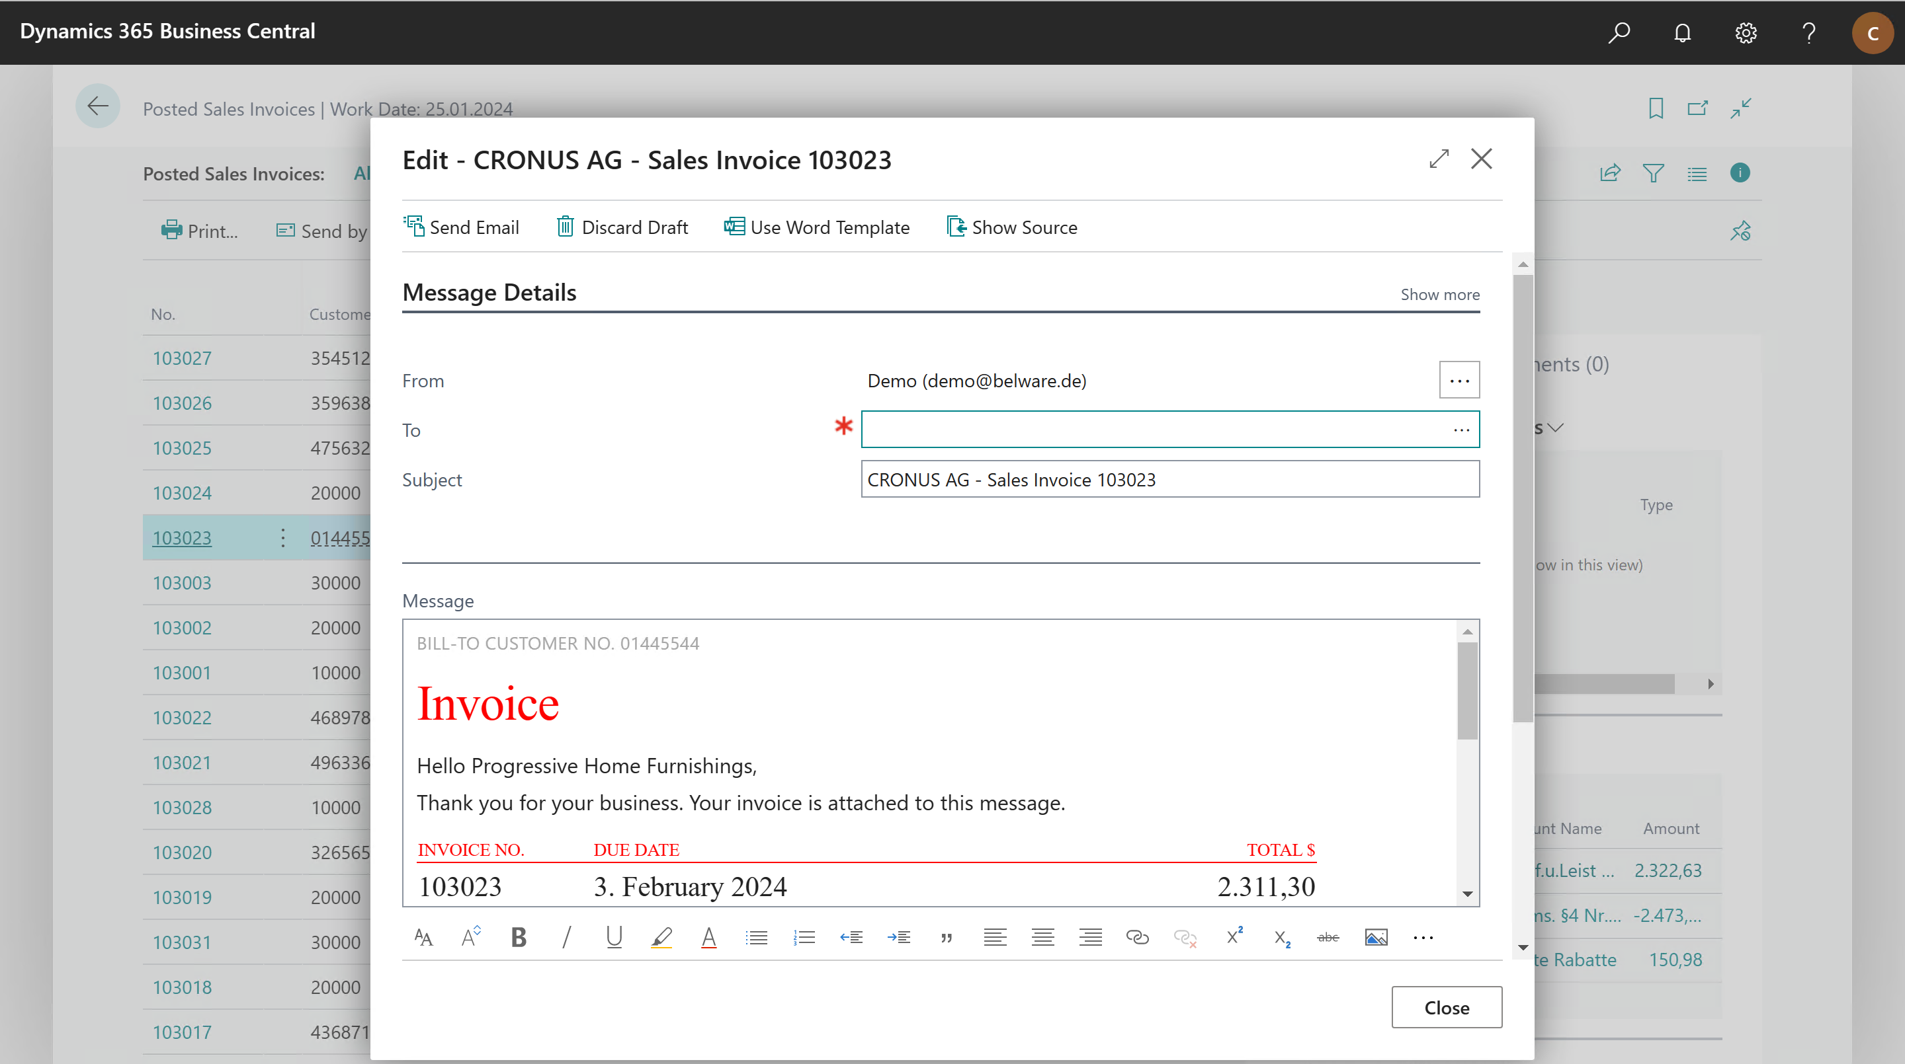Choose Use Word Template action
The height and width of the screenshot is (1064, 1905).
(x=816, y=227)
